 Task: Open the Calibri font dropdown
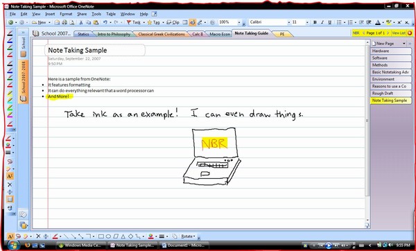pos(289,23)
